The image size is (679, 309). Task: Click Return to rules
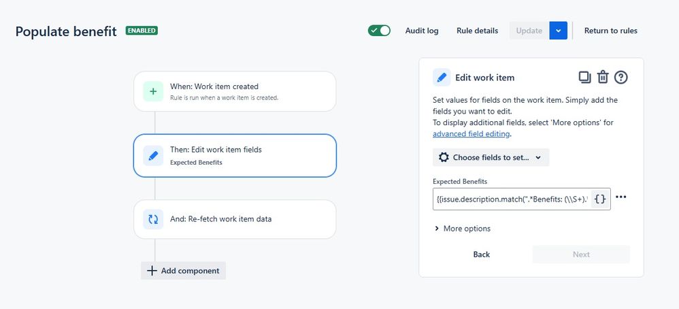coord(610,31)
